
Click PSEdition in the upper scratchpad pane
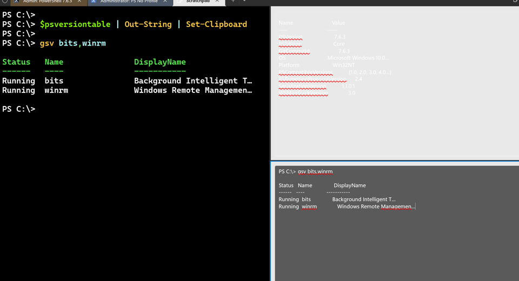(x=290, y=44)
